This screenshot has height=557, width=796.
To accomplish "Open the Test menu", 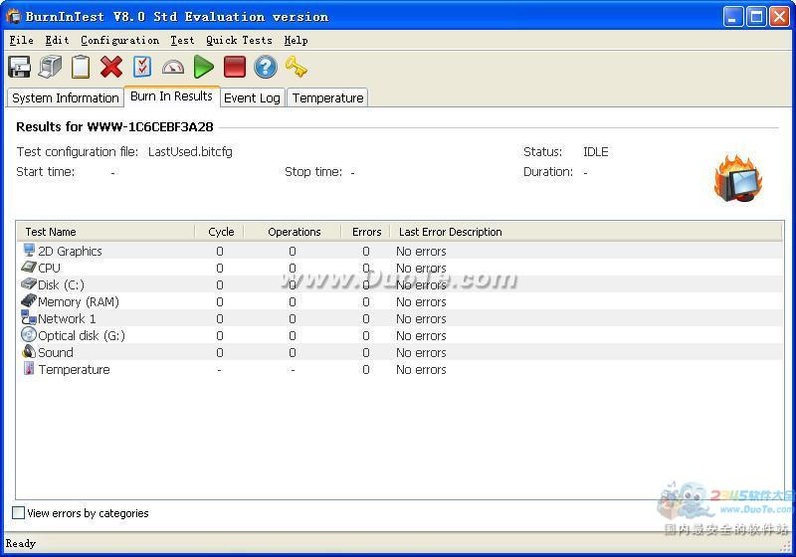I will [x=182, y=40].
